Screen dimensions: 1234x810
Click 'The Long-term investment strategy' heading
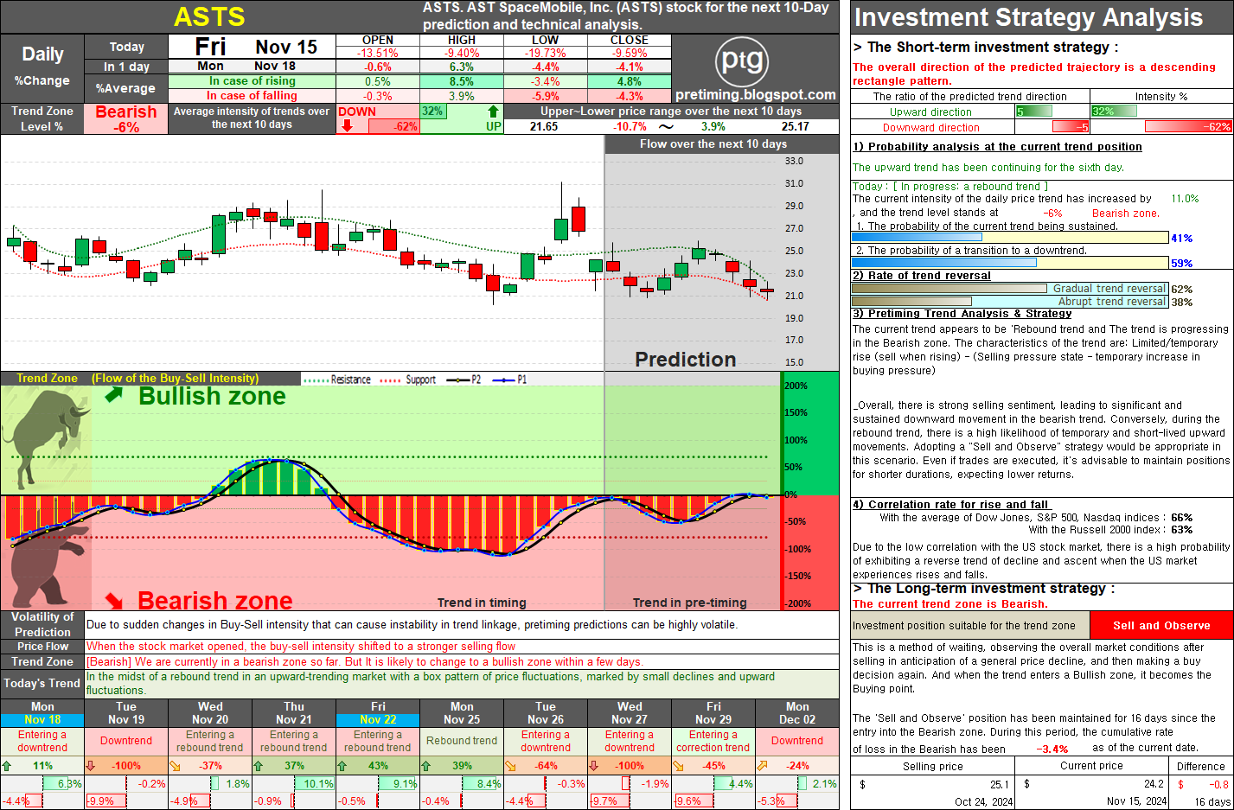pyautogui.click(x=983, y=589)
